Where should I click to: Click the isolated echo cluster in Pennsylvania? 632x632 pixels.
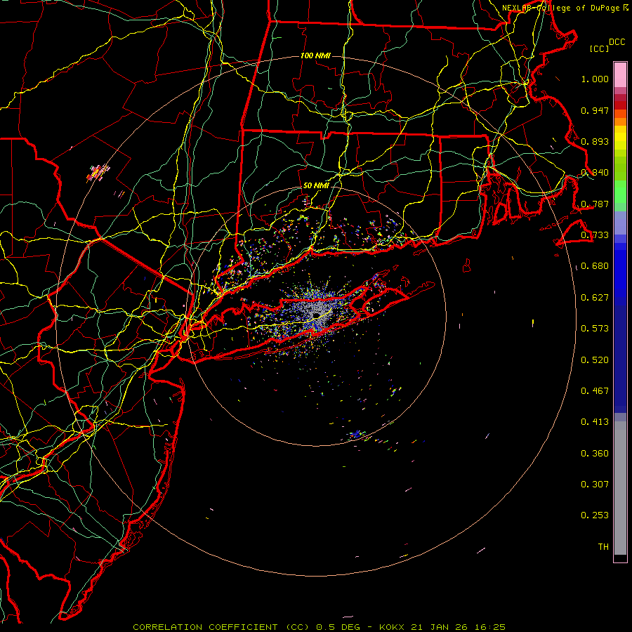(98, 173)
